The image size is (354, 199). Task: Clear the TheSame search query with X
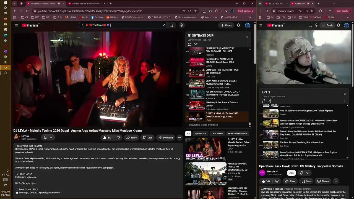(164, 25)
